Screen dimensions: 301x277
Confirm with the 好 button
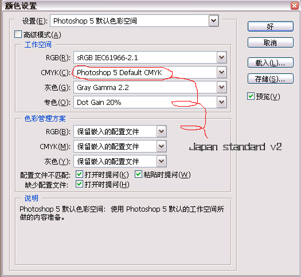tap(270, 26)
